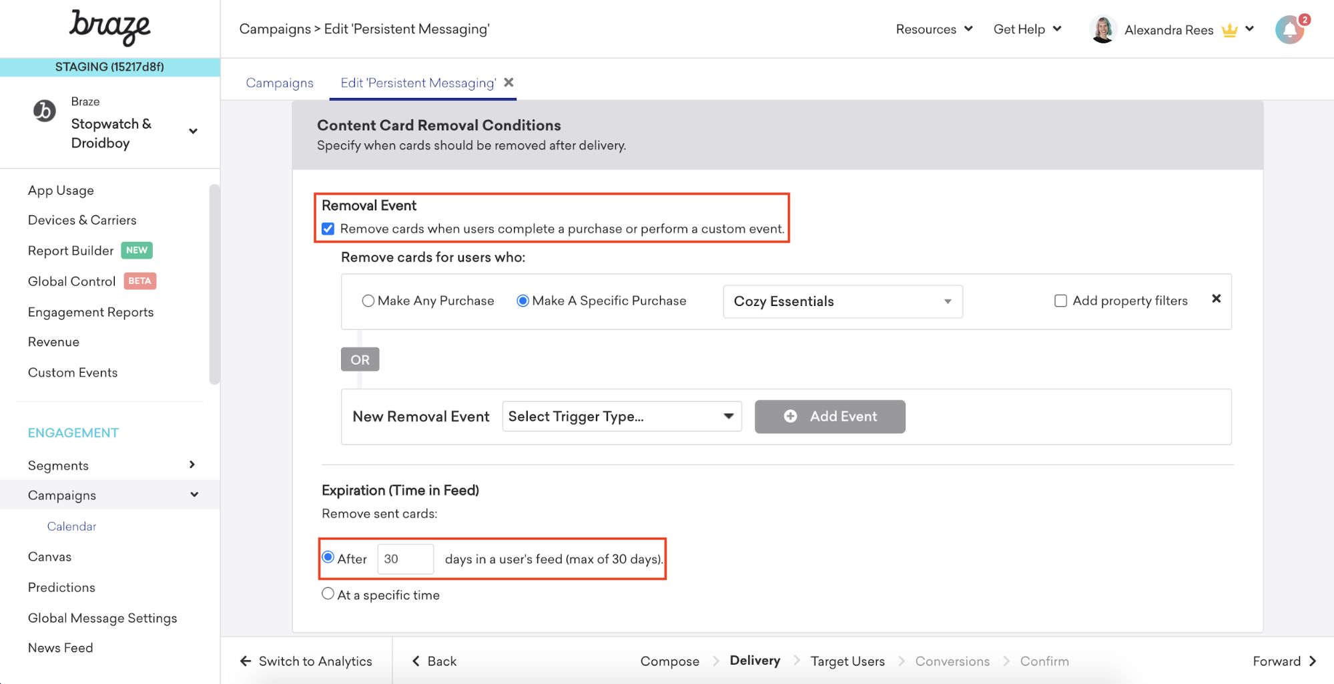Viewport: 1334px width, 684px height.
Task: Select the After days in feed radio option
Action: click(328, 557)
